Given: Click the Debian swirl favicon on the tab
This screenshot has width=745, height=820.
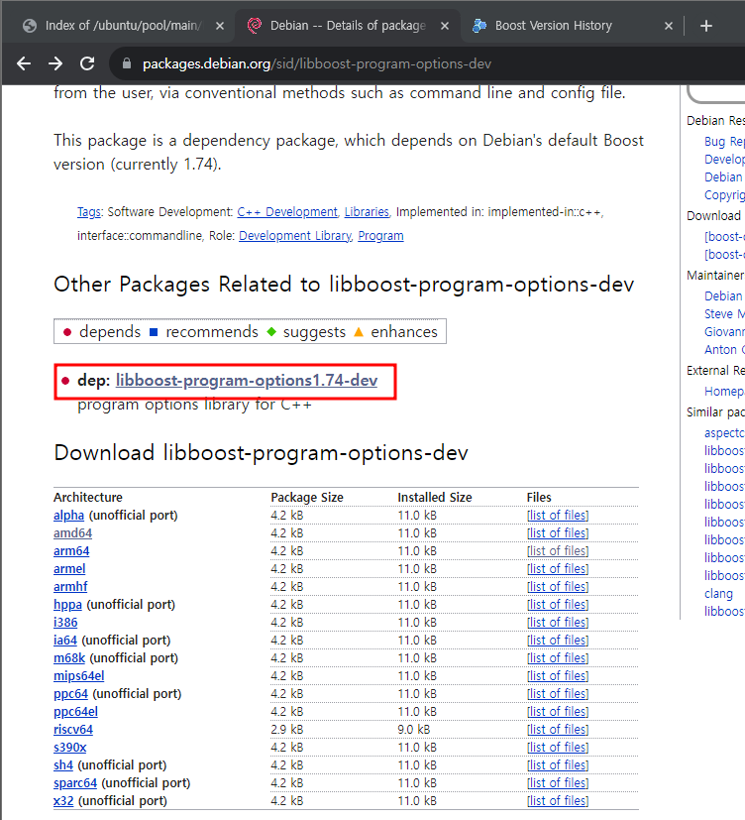Looking at the screenshot, I should [x=255, y=26].
